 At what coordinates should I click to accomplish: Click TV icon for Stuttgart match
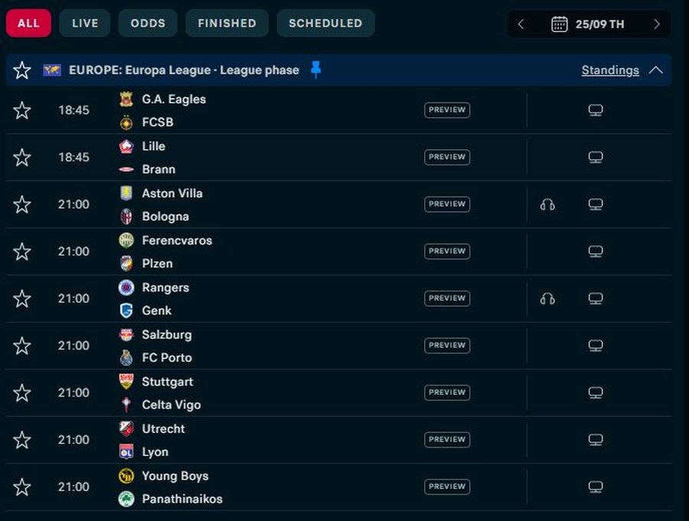click(x=596, y=392)
